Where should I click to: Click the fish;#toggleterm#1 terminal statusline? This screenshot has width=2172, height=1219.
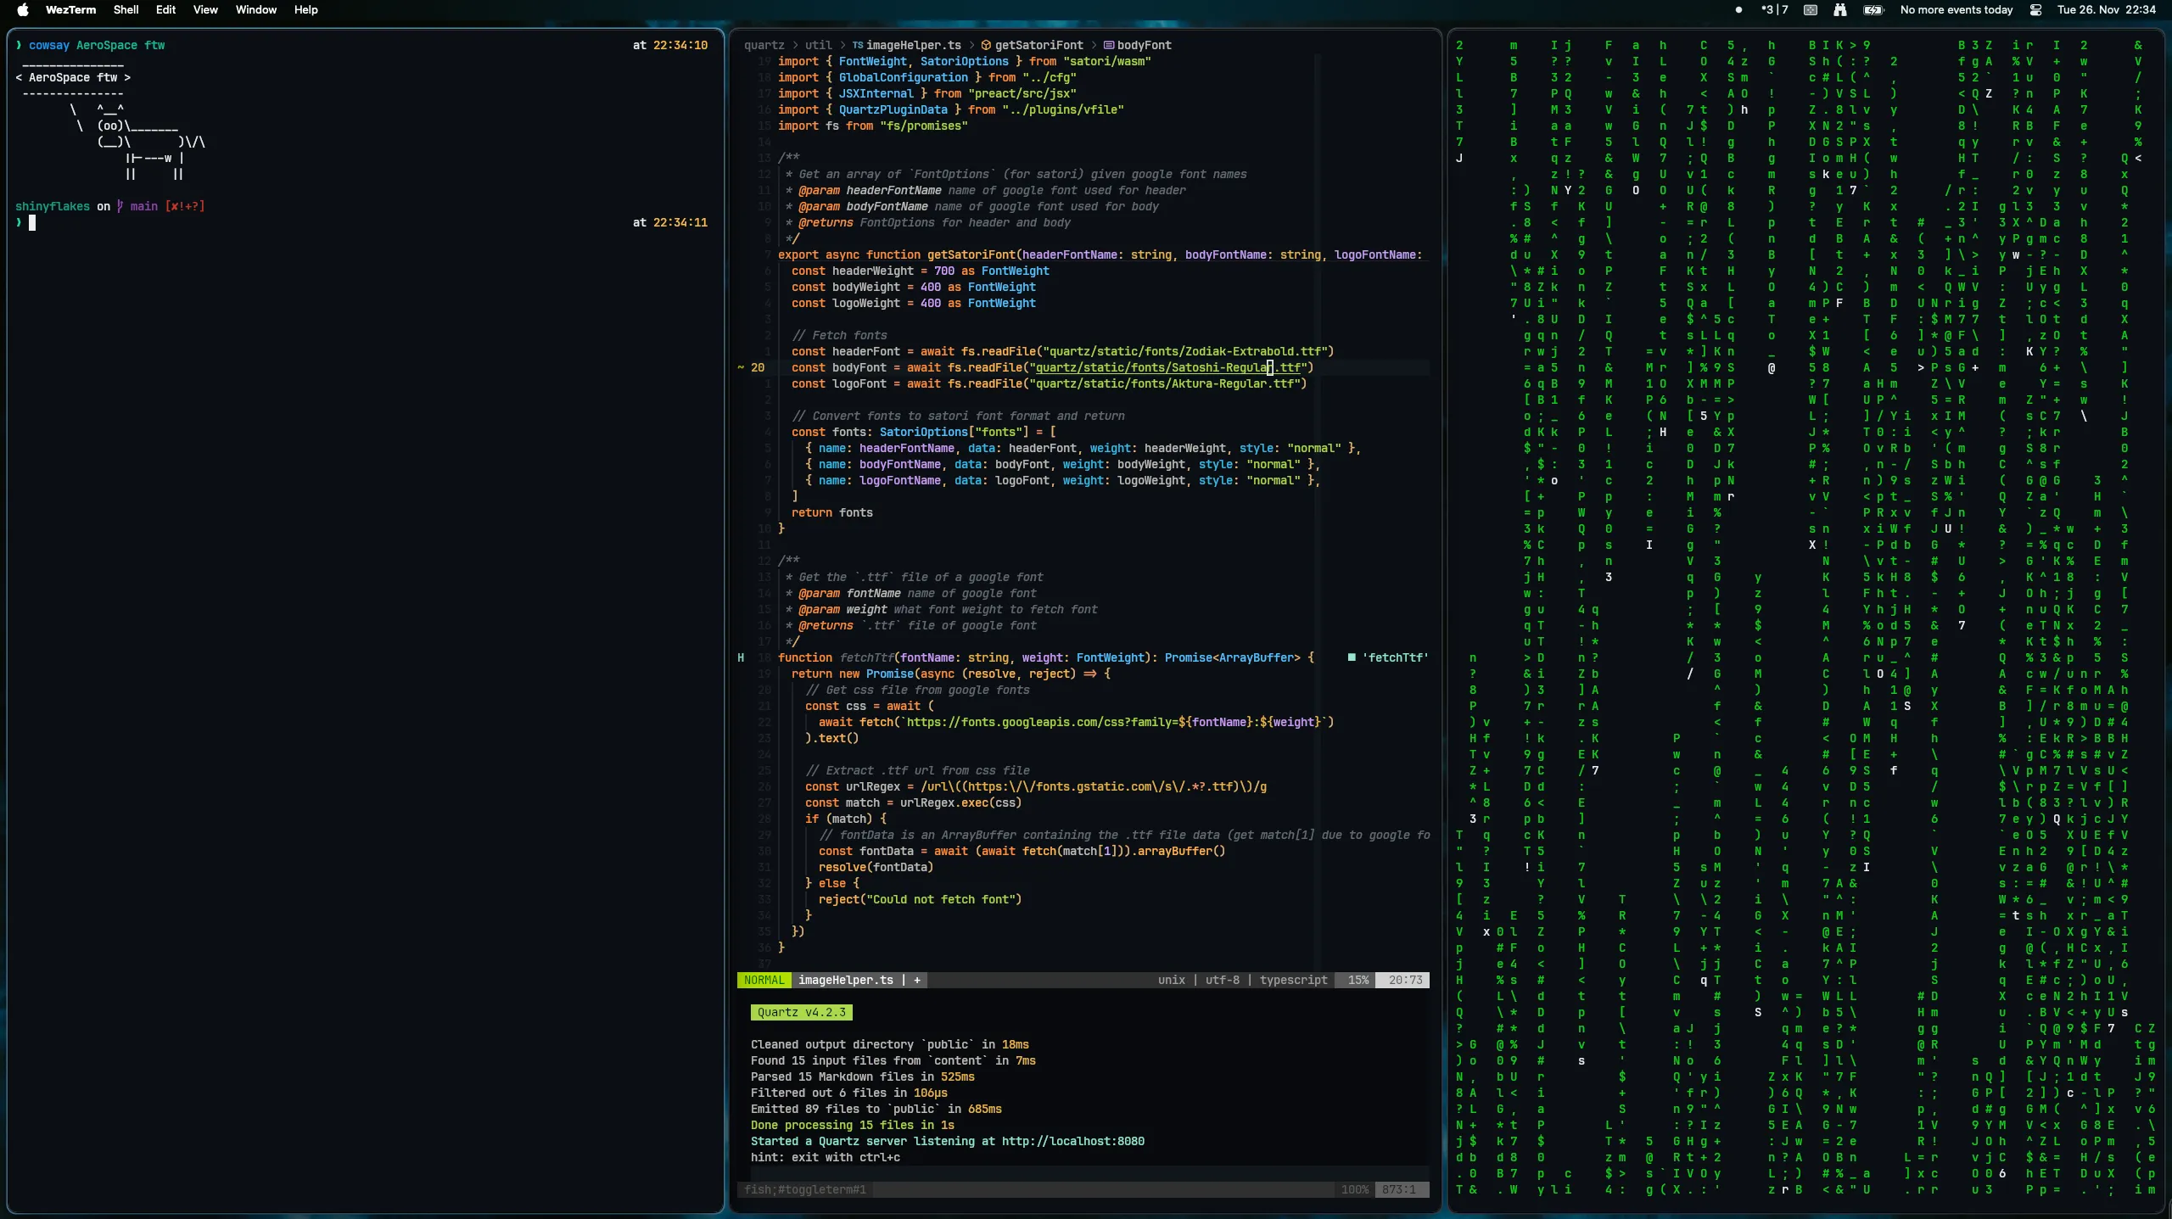(804, 1189)
